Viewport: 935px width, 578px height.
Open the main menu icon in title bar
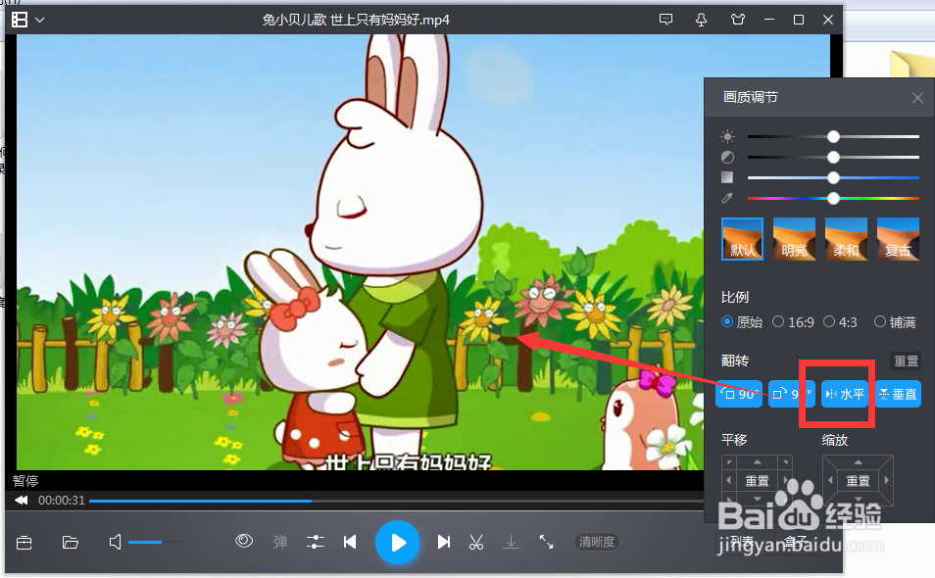tap(20, 20)
